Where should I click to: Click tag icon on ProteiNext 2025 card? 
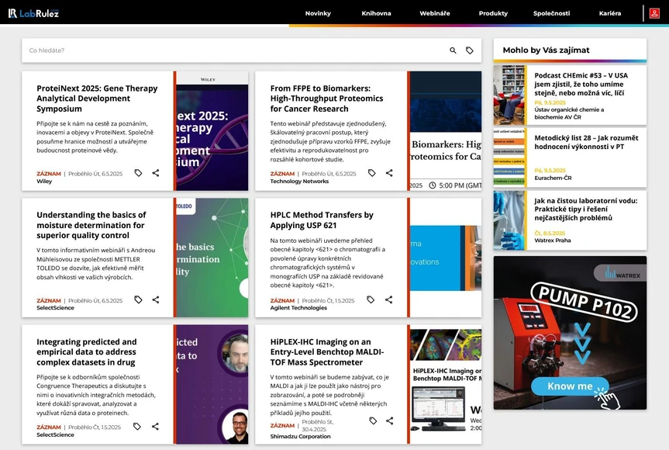tap(138, 173)
